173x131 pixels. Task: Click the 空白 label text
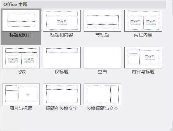coord(102,72)
